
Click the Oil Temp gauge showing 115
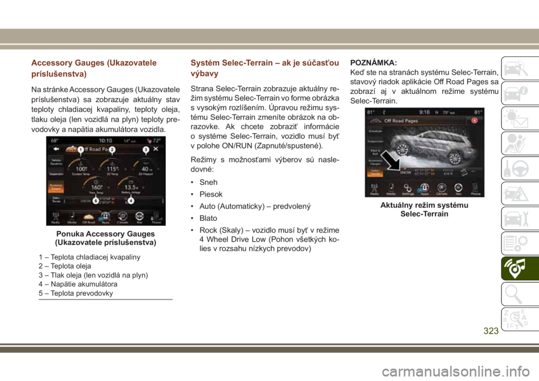pos(112,167)
